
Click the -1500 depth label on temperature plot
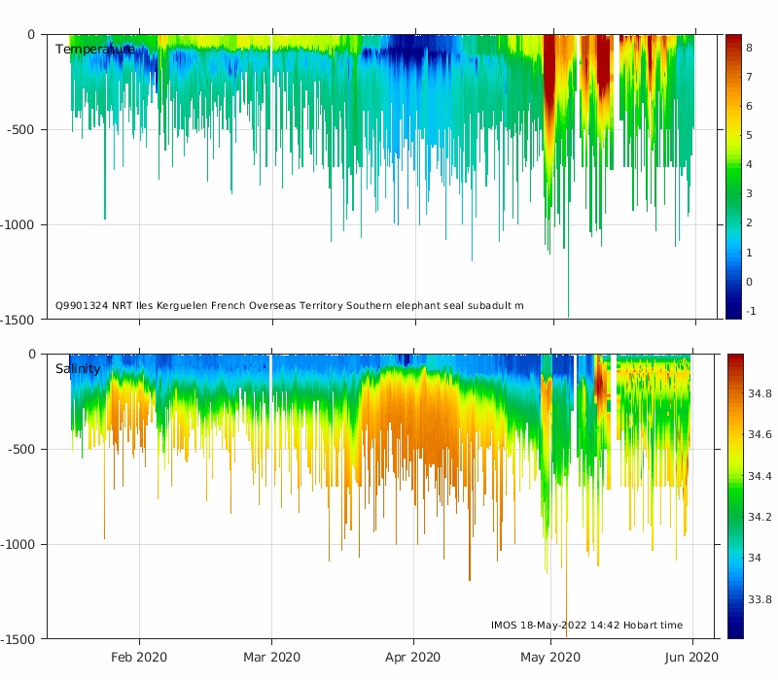pyautogui.click(x=18, y=321)
